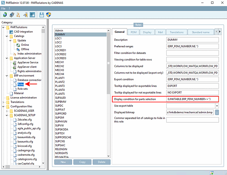Switch to the Translations tab
Image resolution: width=227 pixels, height=175 pixels.
pyautogui.click(x=176, y=32)
